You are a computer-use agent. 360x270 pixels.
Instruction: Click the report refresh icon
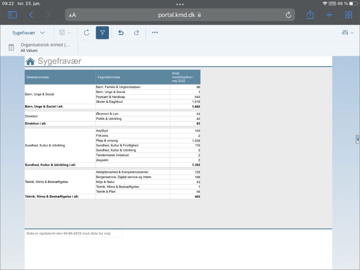(x=86, y=33)
